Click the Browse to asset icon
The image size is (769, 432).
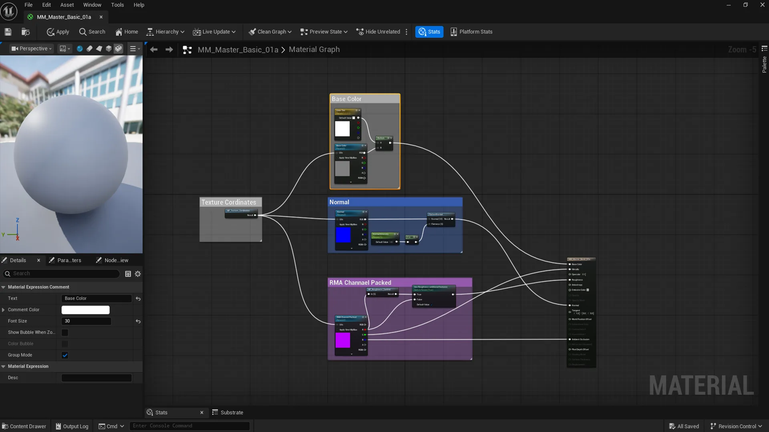pyautogui.click(x=26, y=32)
